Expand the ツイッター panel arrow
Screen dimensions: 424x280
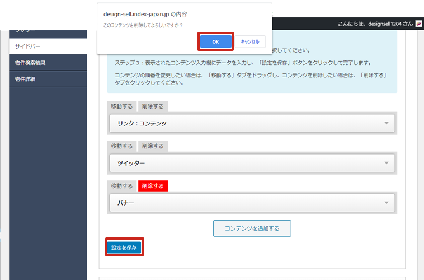click(x=386, y=163)
